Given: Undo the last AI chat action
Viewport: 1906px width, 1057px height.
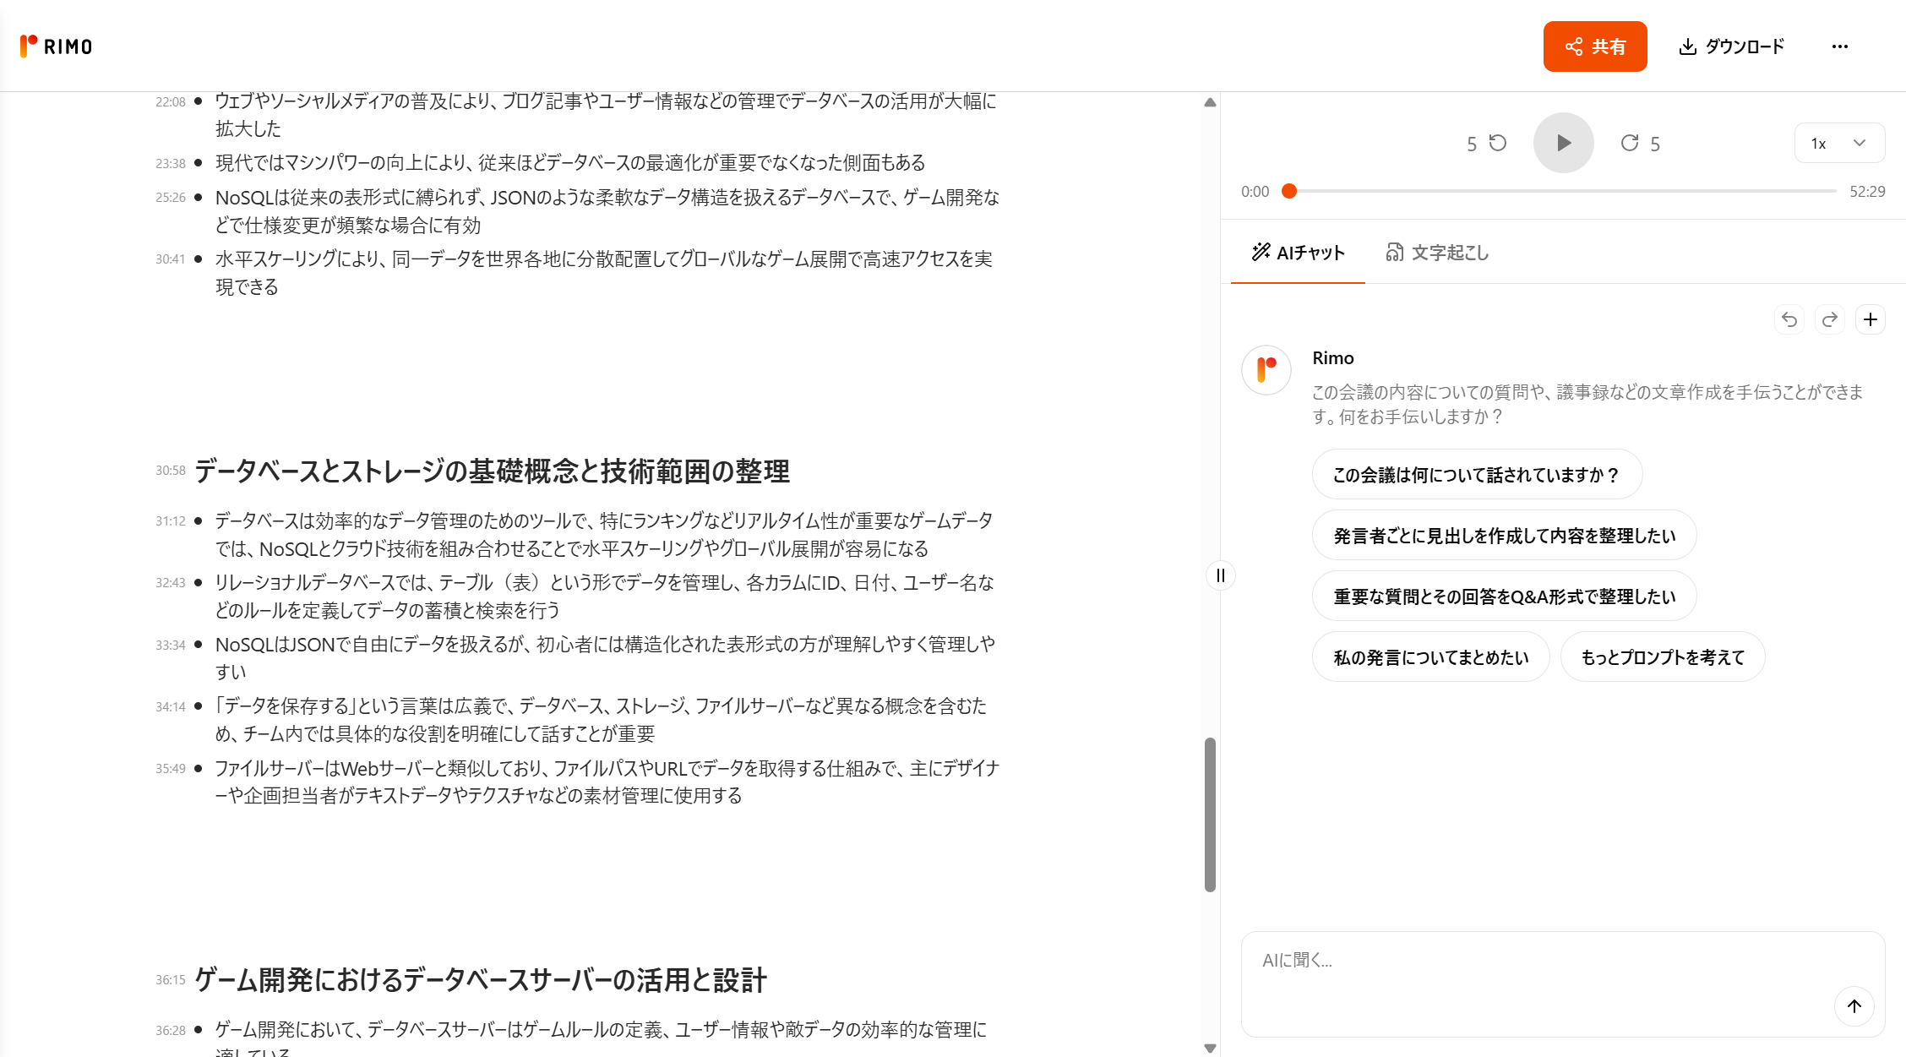Looking at the screenshot, I should (1789, 319).
